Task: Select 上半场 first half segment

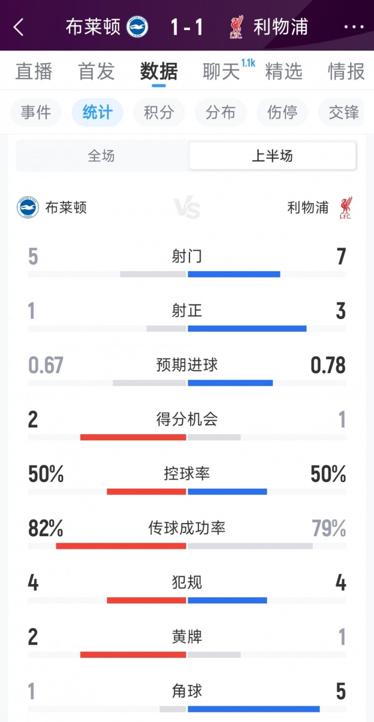Action: coord(272,156)
